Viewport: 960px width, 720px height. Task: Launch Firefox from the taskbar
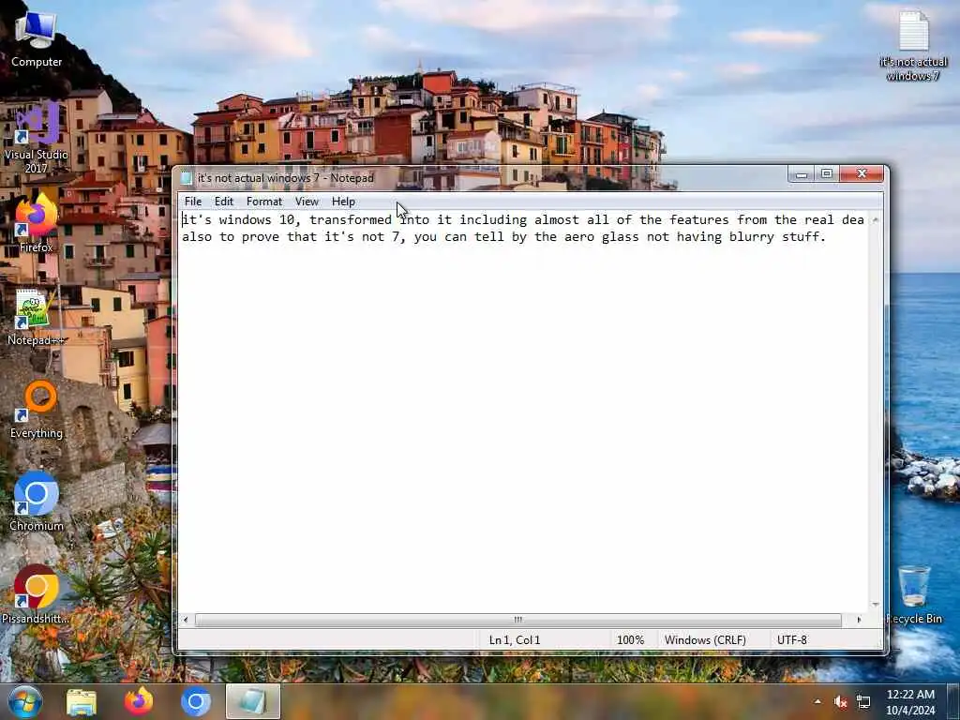[x=139, y=701]
